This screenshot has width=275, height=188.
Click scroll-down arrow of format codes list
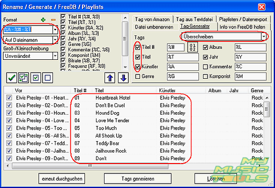click(x=125, y=67)
